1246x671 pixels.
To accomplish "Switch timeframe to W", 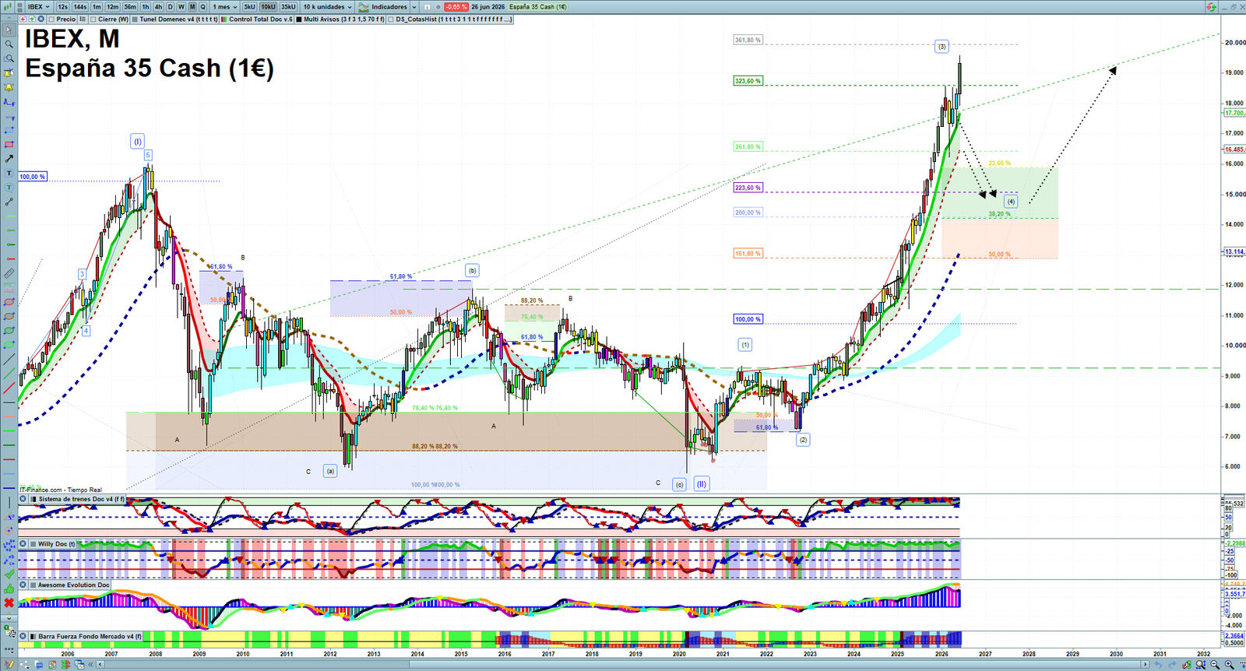I will tap(181, 6).
